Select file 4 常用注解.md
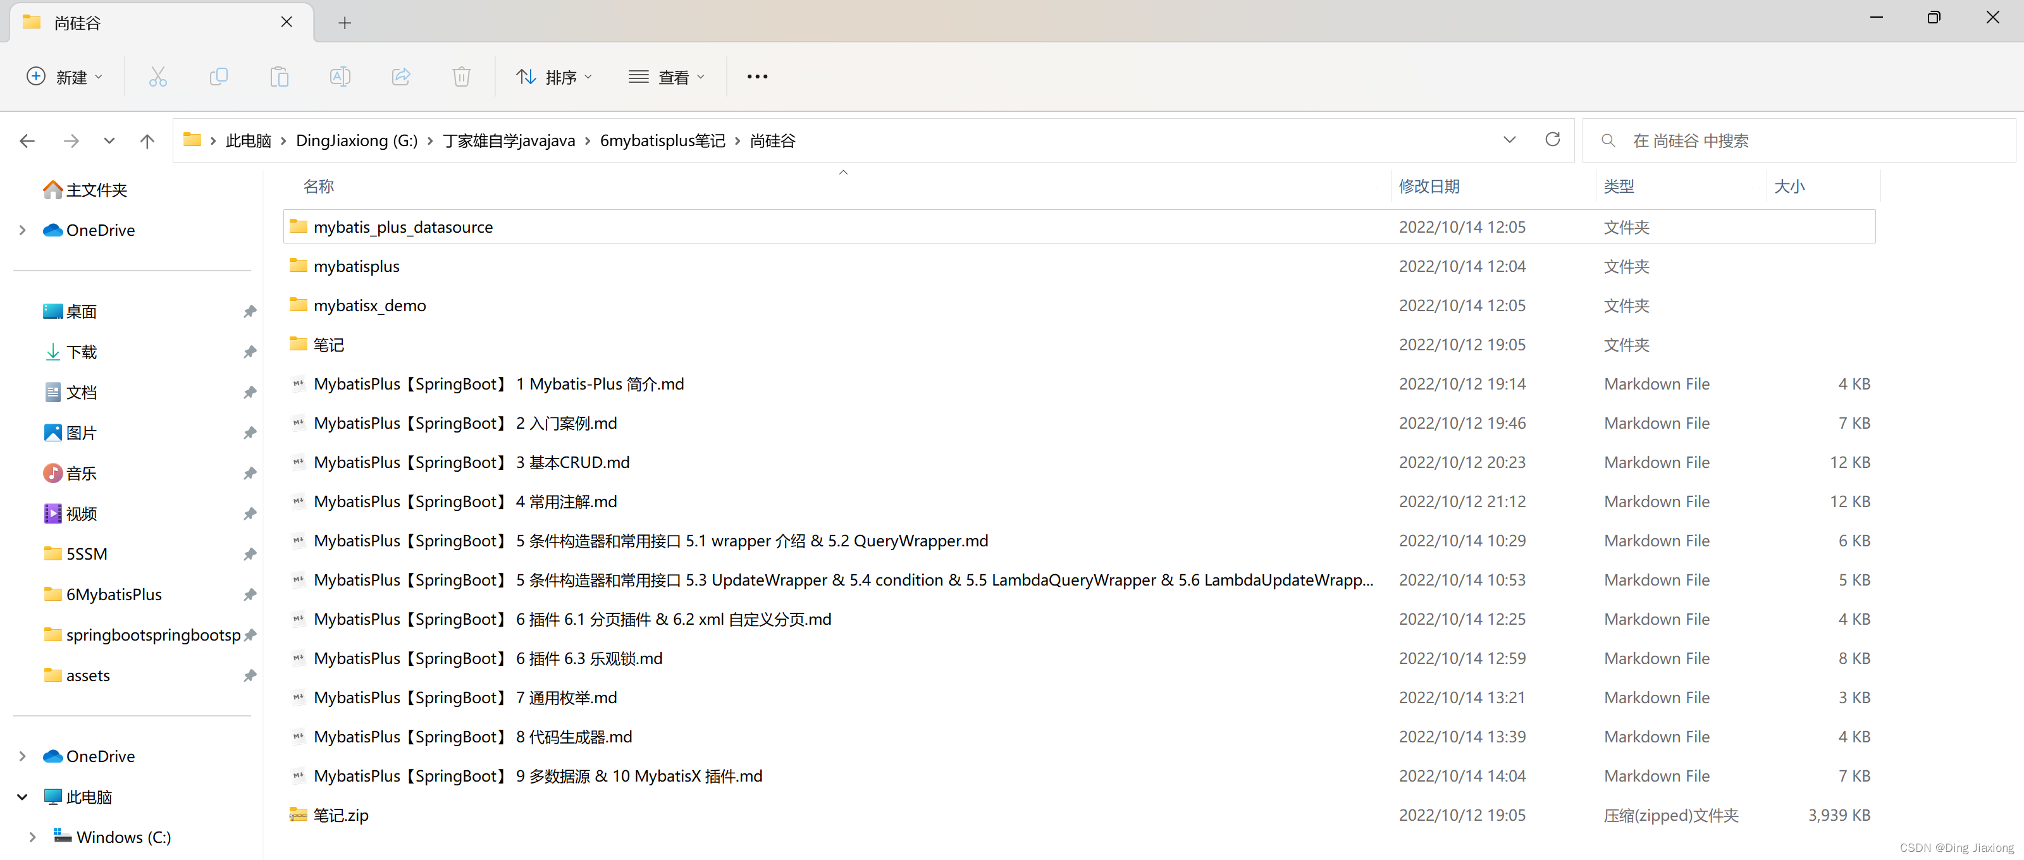This screenshot has width=2024, height=860. tap(1079, 502)
